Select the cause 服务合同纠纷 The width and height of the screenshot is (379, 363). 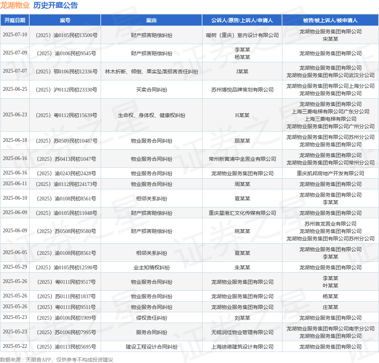tap(151, 333)
